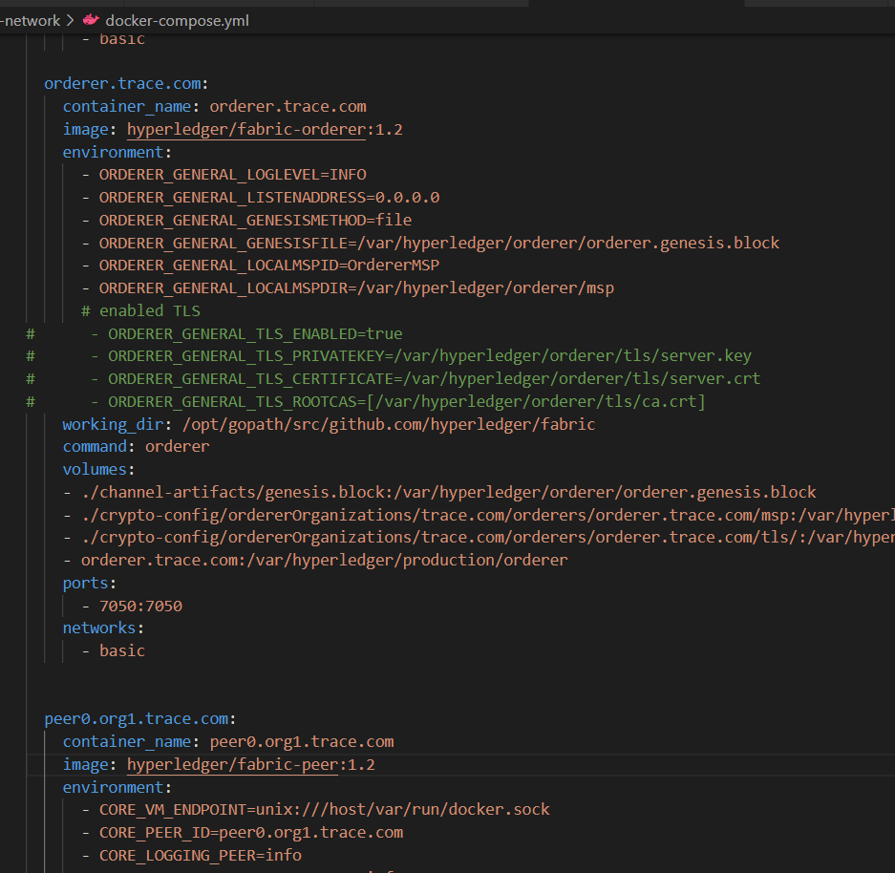Place cursor on peer0.org1.trace.com service key

pos(139,718)
